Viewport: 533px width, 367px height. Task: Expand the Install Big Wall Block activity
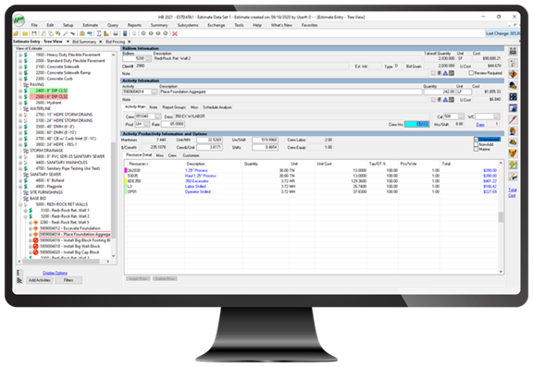(x=31, y=247)
